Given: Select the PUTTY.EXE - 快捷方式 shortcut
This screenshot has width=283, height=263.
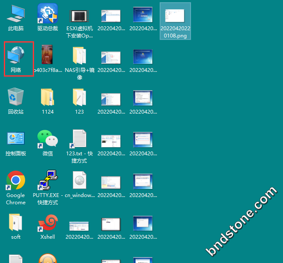Looking at the screenshot, I should (x=48, y=187).
